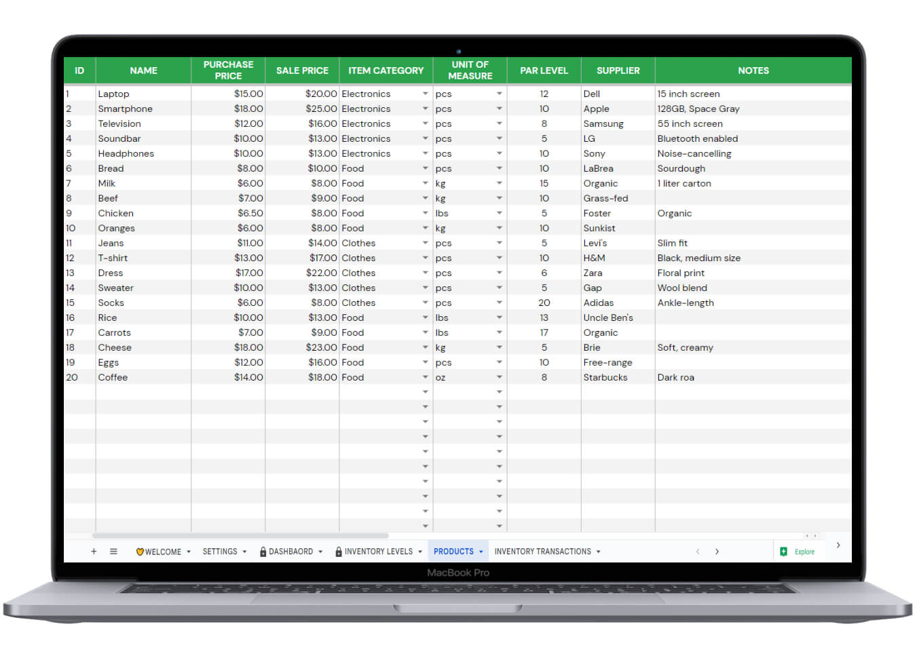Select the Bluetooth enabled notes cell
917x656 pixels.
click(753, 138)
